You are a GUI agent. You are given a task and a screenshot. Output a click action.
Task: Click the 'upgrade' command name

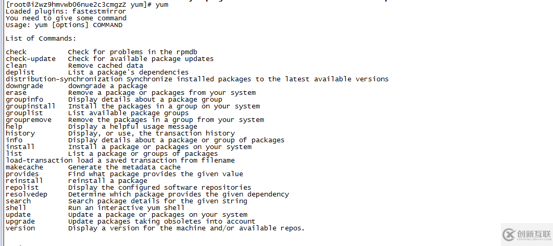20,222
